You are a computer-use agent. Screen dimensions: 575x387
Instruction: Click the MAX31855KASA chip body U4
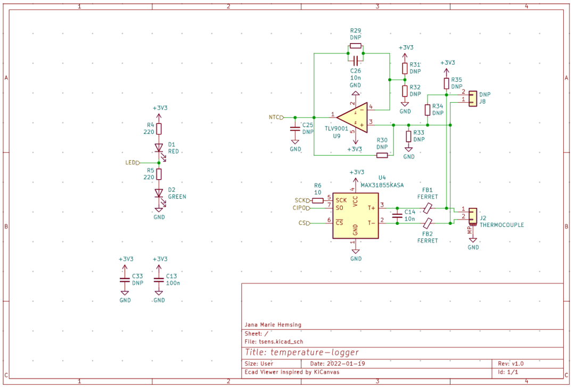tap(355, 216)
